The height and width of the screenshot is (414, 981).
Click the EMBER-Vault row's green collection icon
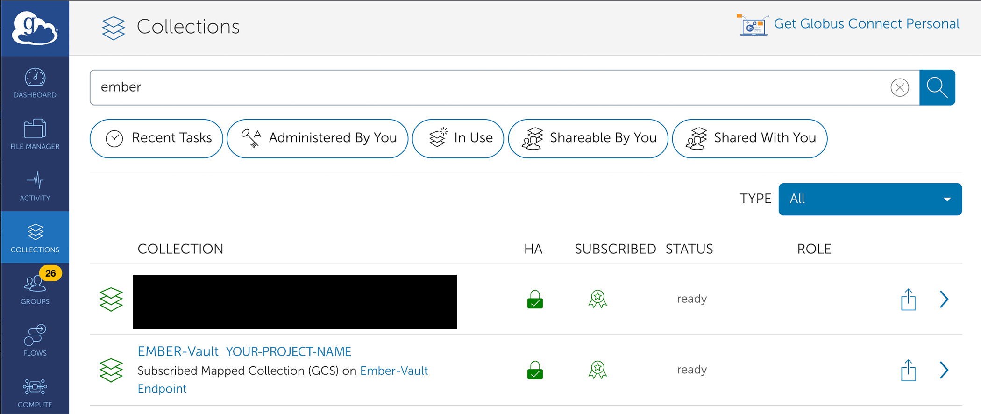pyautogui.click(x=111, y=370)
